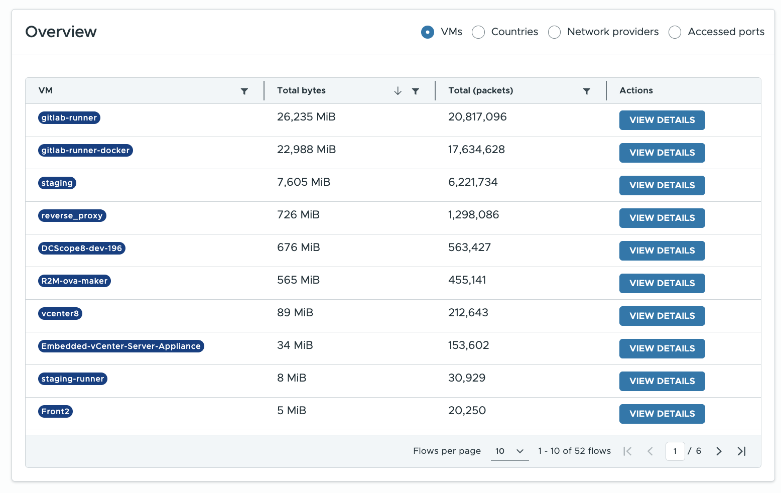
Task: Sort by the Total bytes column header
Action: coord(302,91)
